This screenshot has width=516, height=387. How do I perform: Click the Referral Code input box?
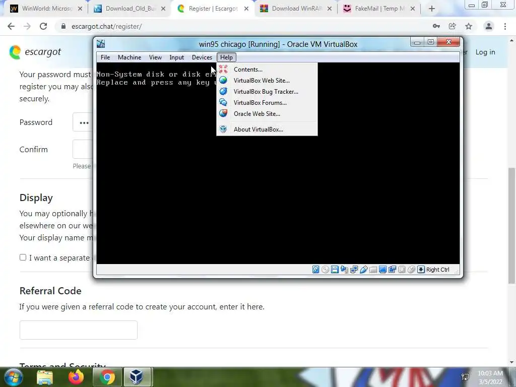[78, 330]
